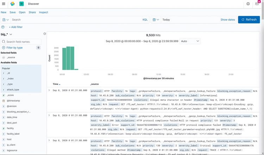Open the help icon in the header
Image resolution: width=264 pixels, height=155 pixels.
point(248,4)
